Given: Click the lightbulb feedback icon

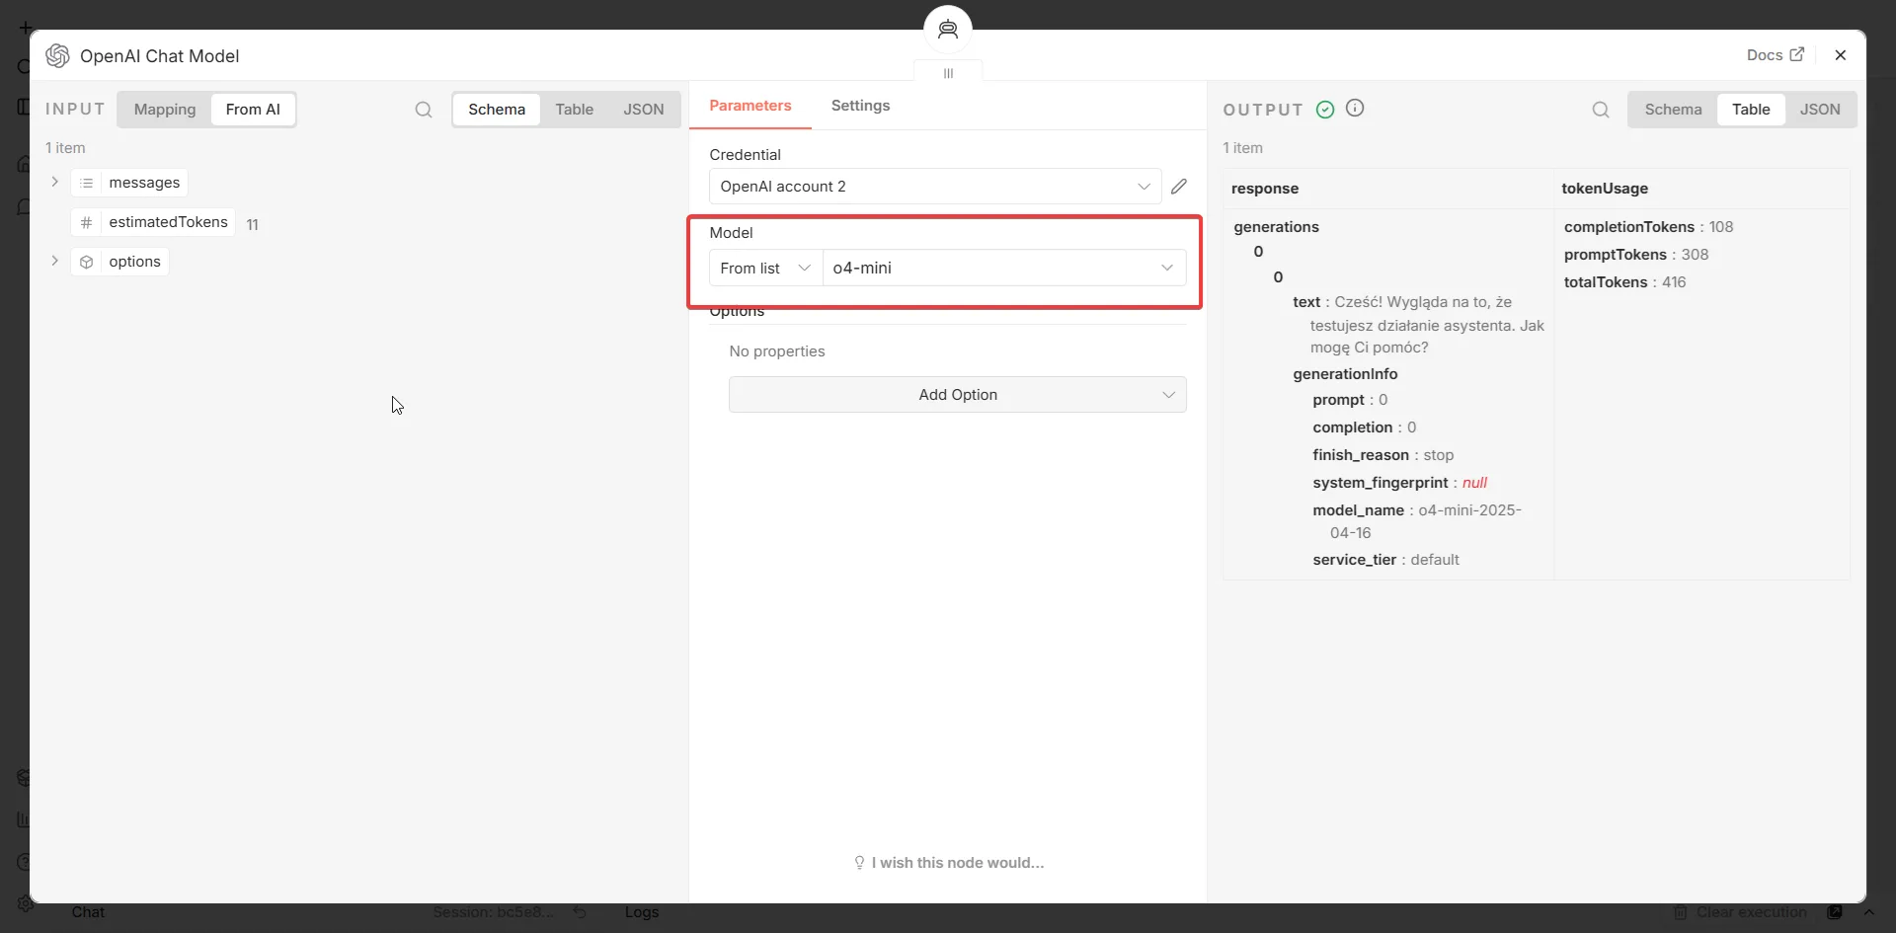Looking at the screenshot, I should (x=859, y=863).
